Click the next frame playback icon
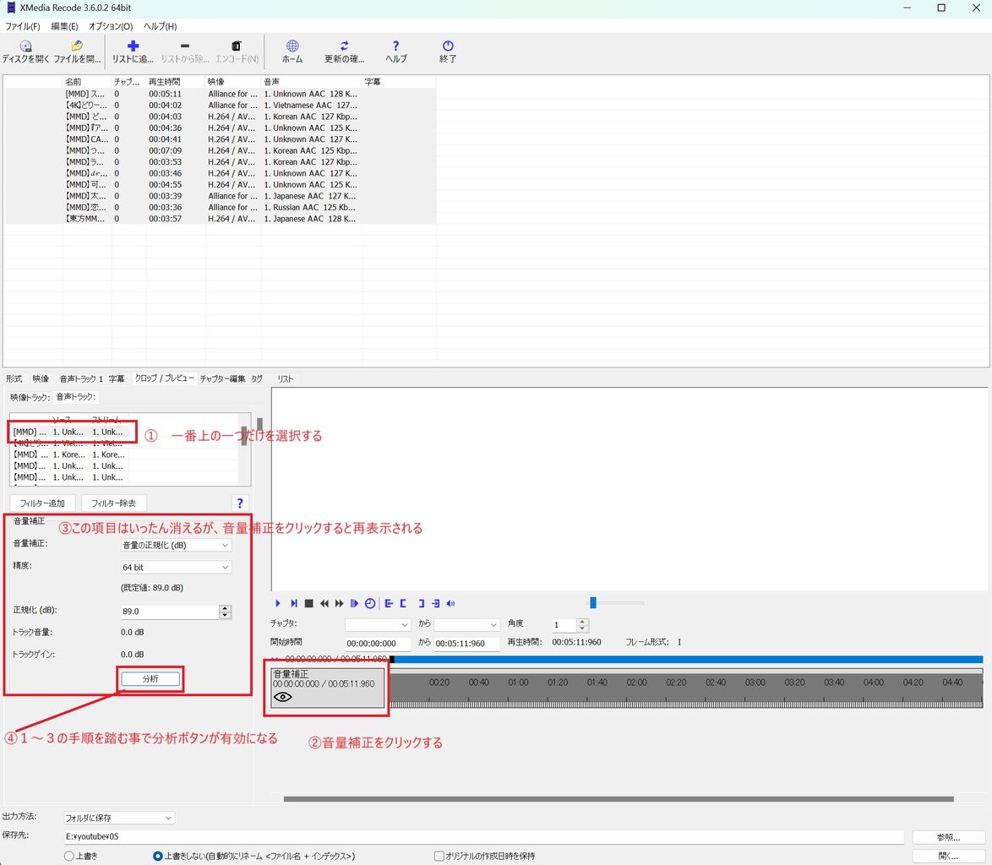The width and height of the screenshot is (992, 865). [x=293, y=603]
